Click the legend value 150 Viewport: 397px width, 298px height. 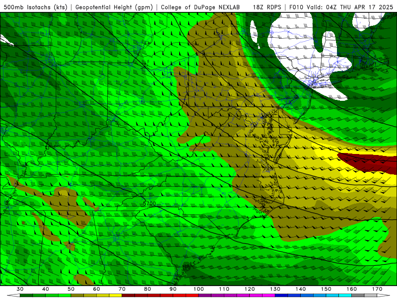tap(326, 289)
